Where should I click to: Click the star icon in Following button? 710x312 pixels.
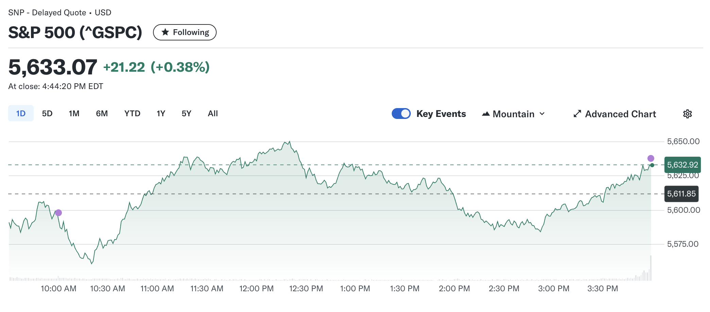pyautogui.click(x=165, y=32)
